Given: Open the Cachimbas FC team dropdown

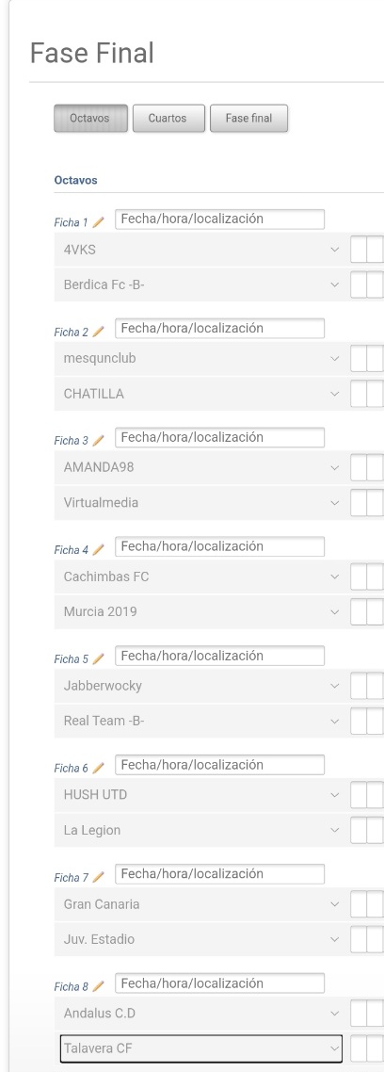Looking at the screenshot, I should [200, 577].
